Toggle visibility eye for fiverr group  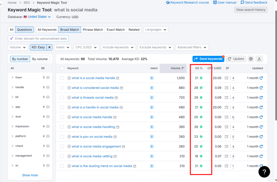pyautogui.click(x=48, y=78)
